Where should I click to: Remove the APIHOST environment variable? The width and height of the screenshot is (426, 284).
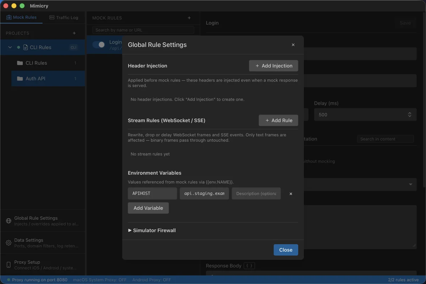coord(291,194)
